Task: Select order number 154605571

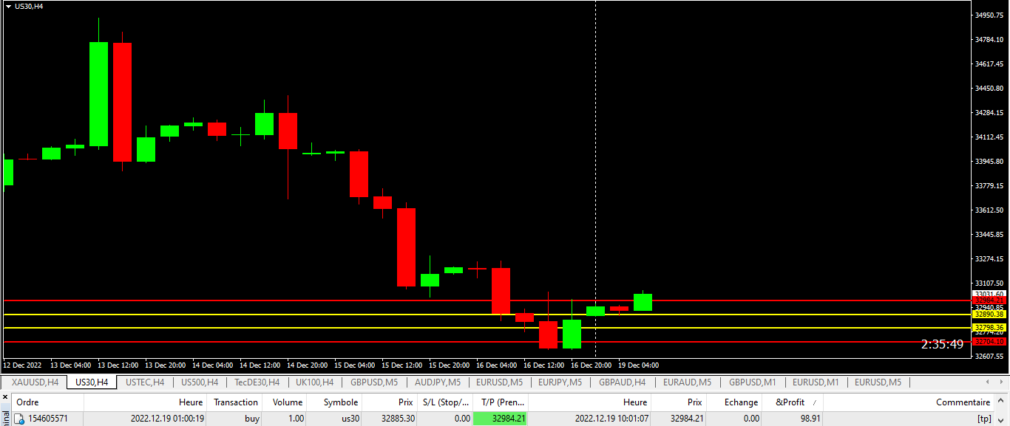Action: (48, 419)
